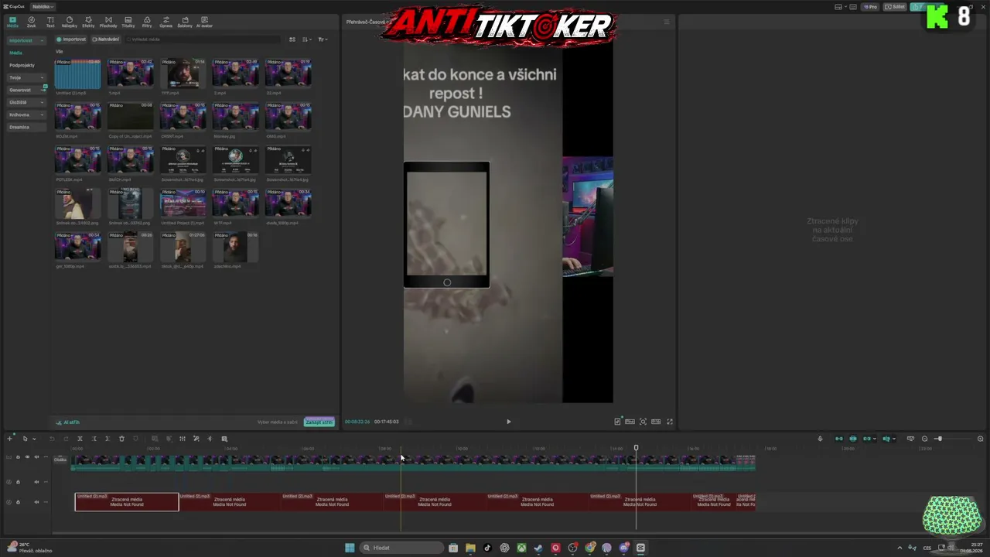The width and height of the screenshot is (990, 557).
Task: Click the Undo icon in timeline toolbar
Action: (x=53, y=439)
